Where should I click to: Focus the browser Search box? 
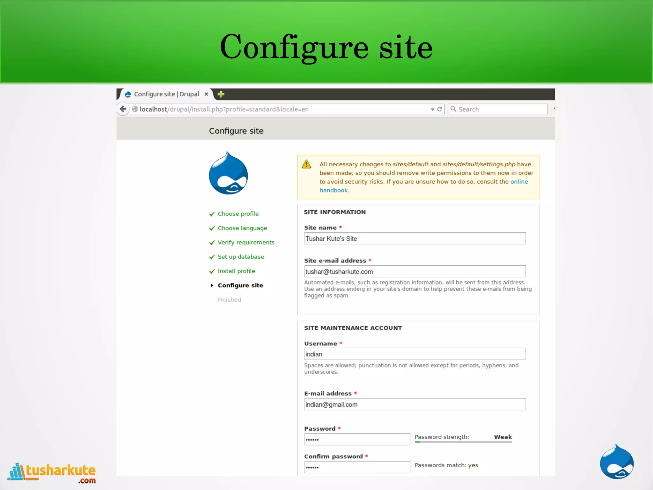click(x=498, y=109)
